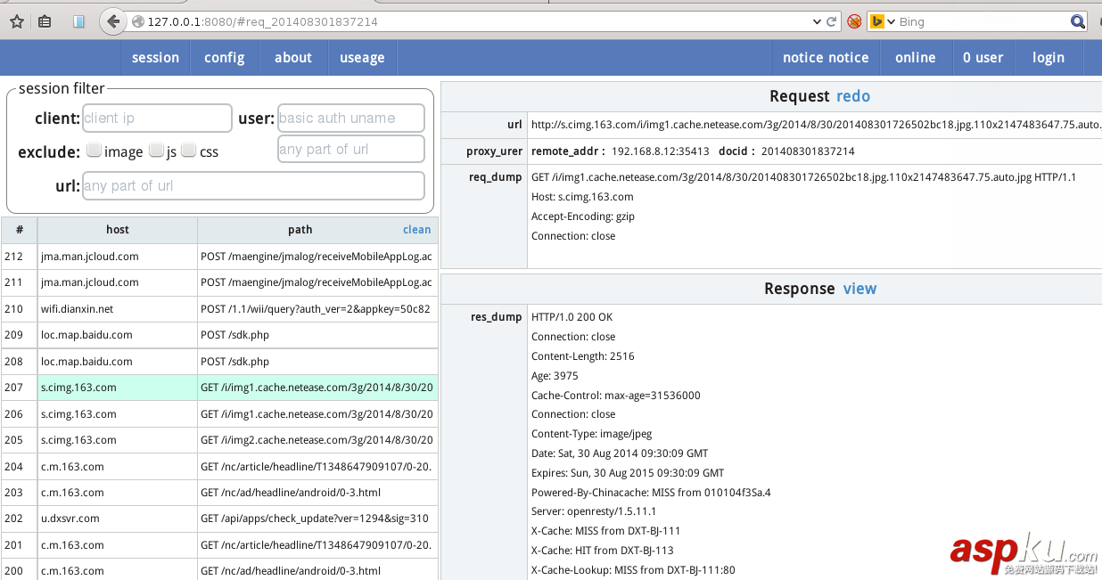Click the redo link next to Request
The height and width of the screenshot is (580, 1102).
pos(852,96)
